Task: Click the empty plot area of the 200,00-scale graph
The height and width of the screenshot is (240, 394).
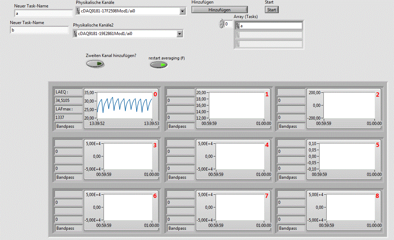Action: coord(349,105)
